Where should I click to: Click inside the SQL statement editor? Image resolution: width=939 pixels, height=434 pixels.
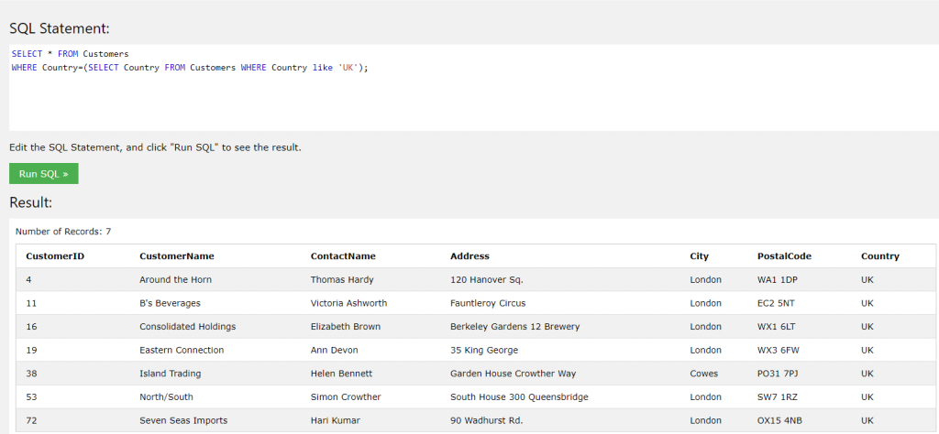coord(474,88)
